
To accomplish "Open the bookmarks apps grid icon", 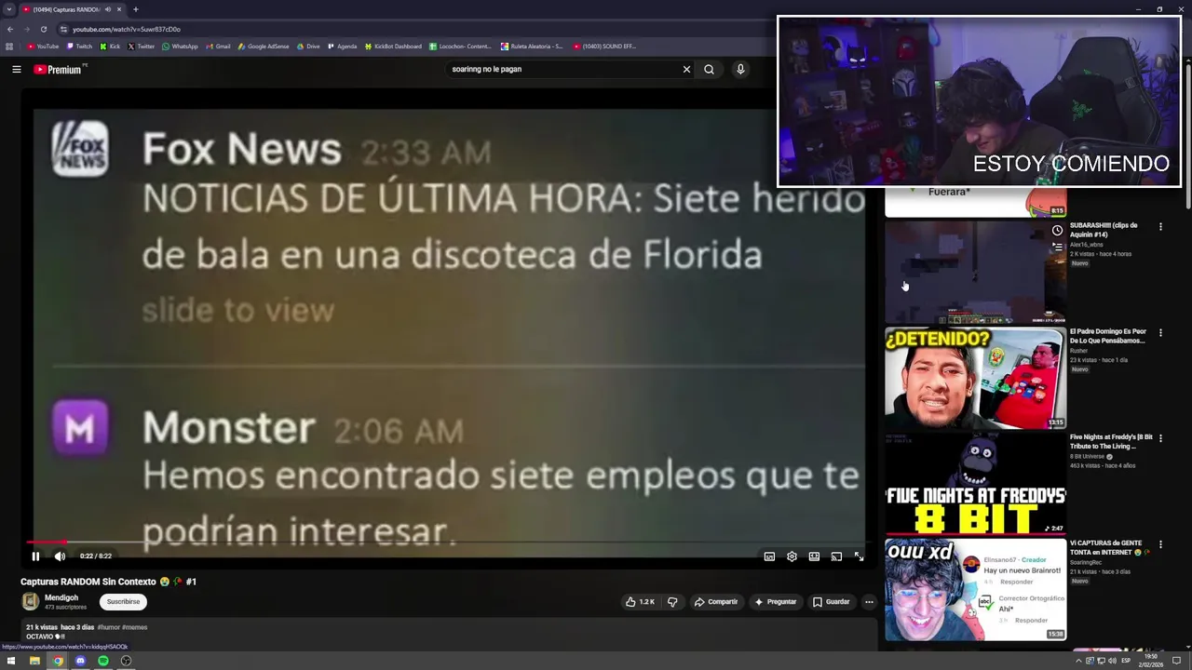I will 9,46.
